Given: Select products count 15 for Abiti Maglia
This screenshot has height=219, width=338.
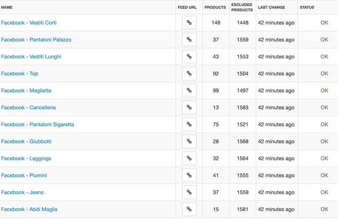Looking at the screenshot, I should coord(216,209).
